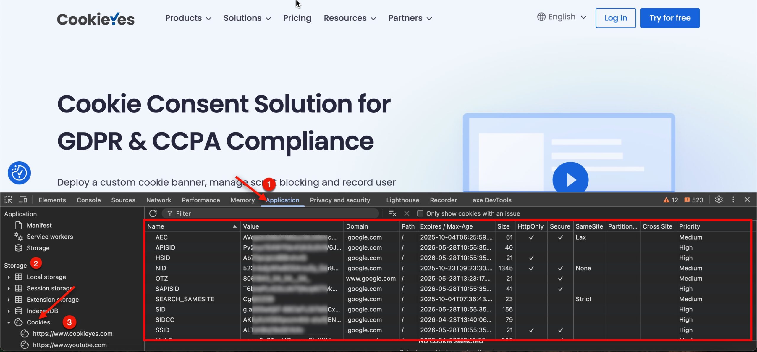The height and width of the screenshot is (352, 757).
Task: Expand the Local storage tree node
Action: (9, 277)
